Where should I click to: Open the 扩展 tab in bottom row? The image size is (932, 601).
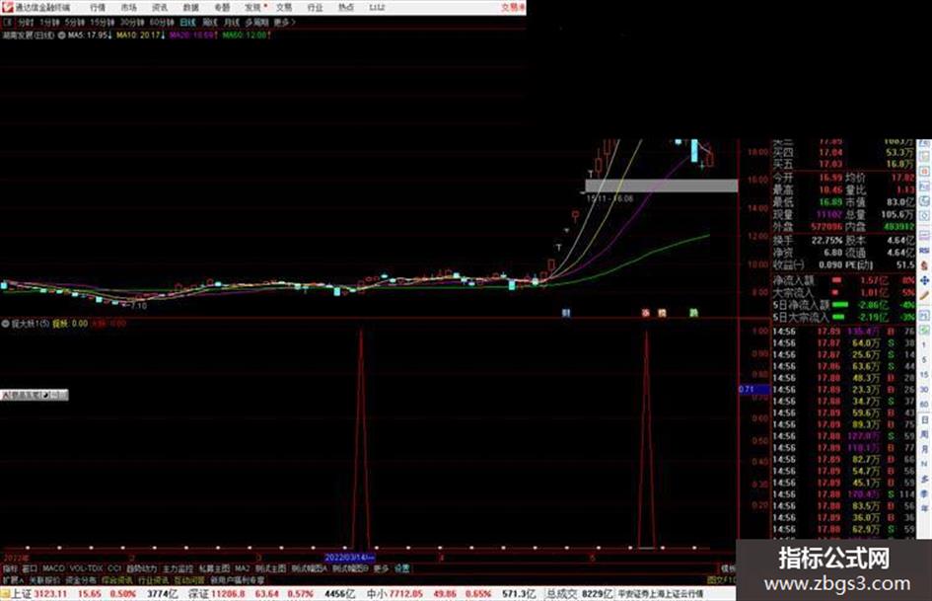pyautogui.click(x=12, y=580)
